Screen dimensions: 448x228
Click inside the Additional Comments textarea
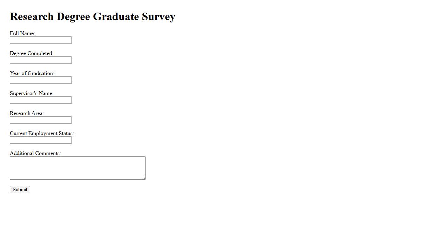point(77,168)
